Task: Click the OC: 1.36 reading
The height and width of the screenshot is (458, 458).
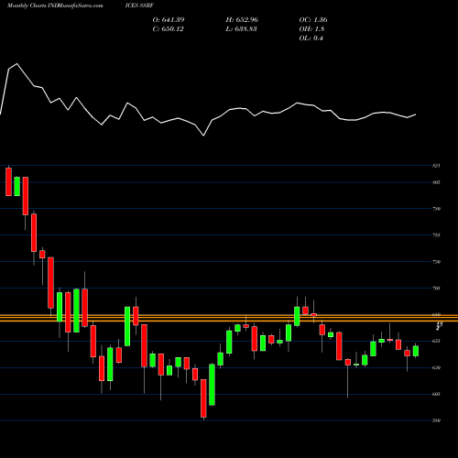Action: [x=313, y=20]
